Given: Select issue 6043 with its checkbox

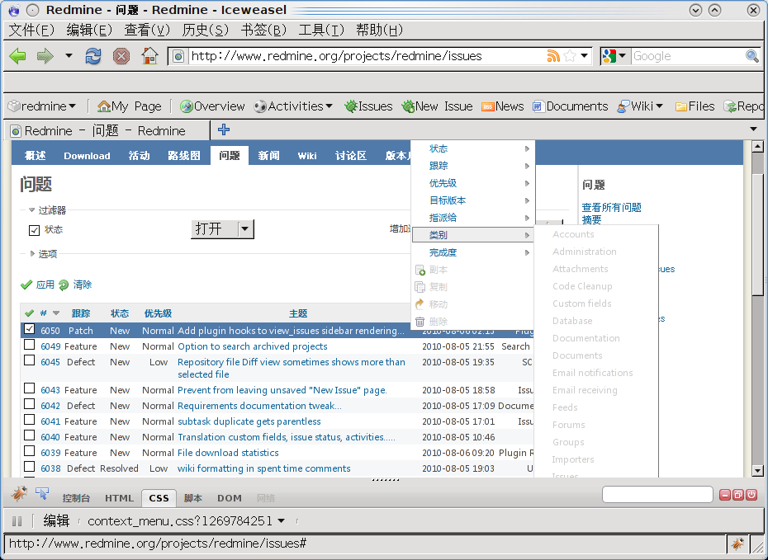Looking at the screenshot, I should coord(30,388).
